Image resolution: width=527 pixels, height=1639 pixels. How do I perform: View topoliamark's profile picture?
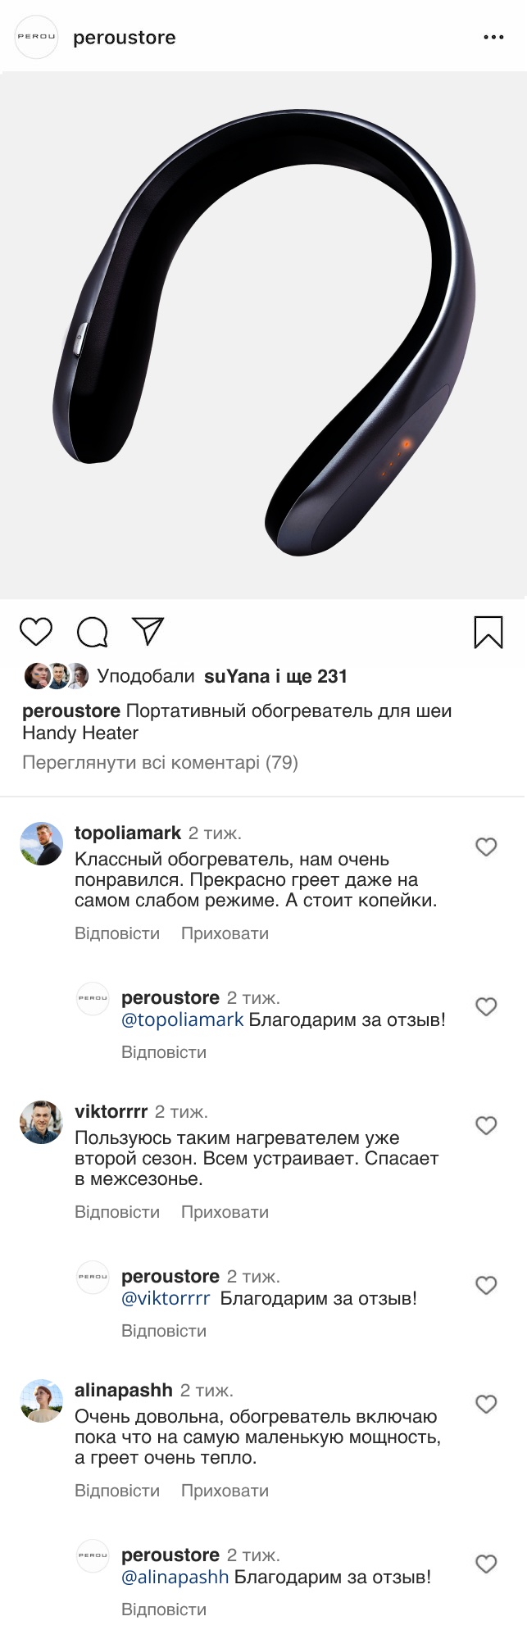pos(41,844)
